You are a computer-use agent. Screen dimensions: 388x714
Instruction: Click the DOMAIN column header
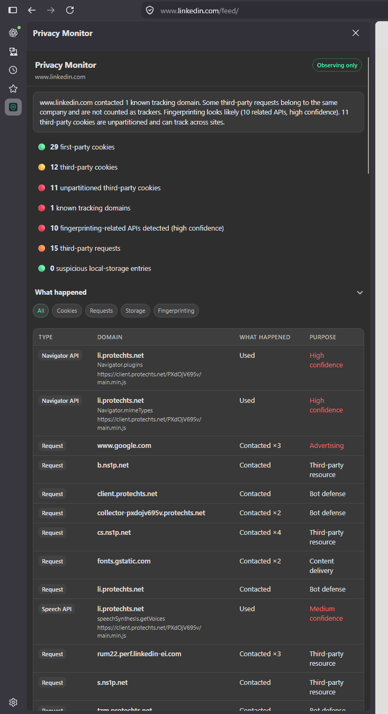point(110,337)
